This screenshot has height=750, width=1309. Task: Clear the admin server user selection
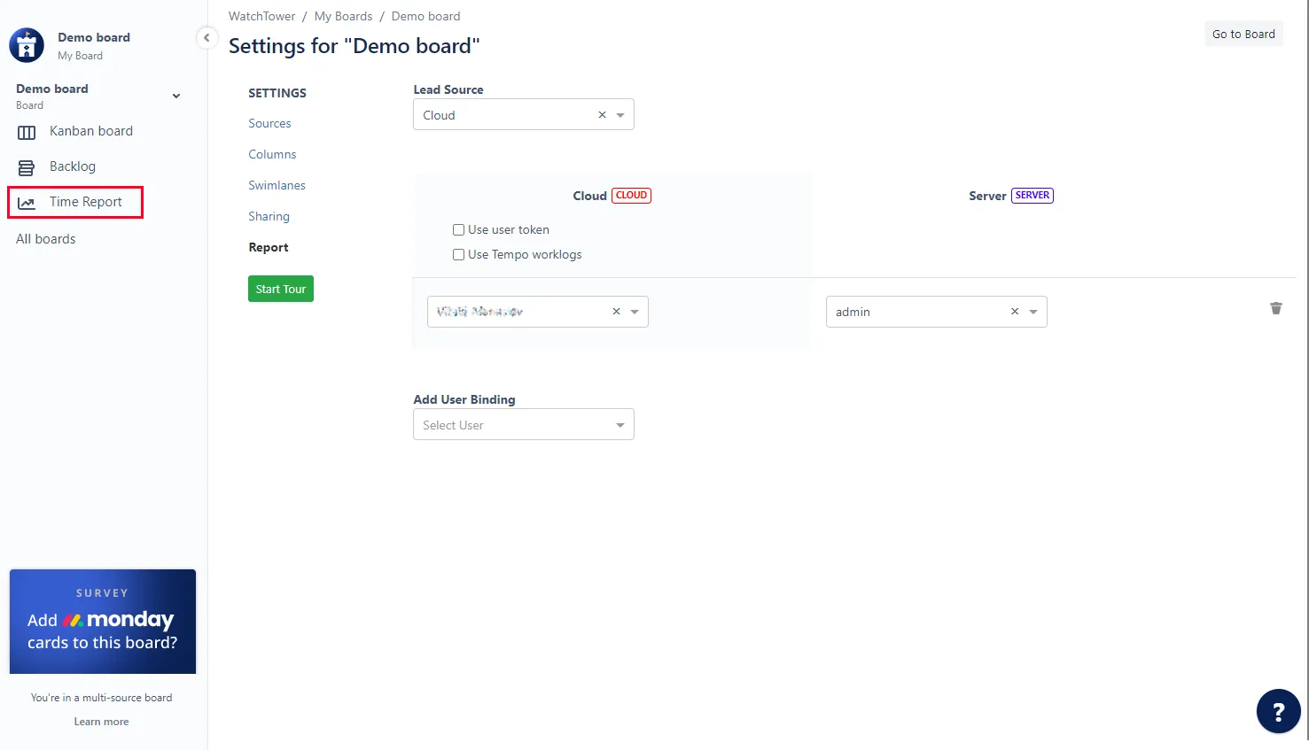point(1015,312)
